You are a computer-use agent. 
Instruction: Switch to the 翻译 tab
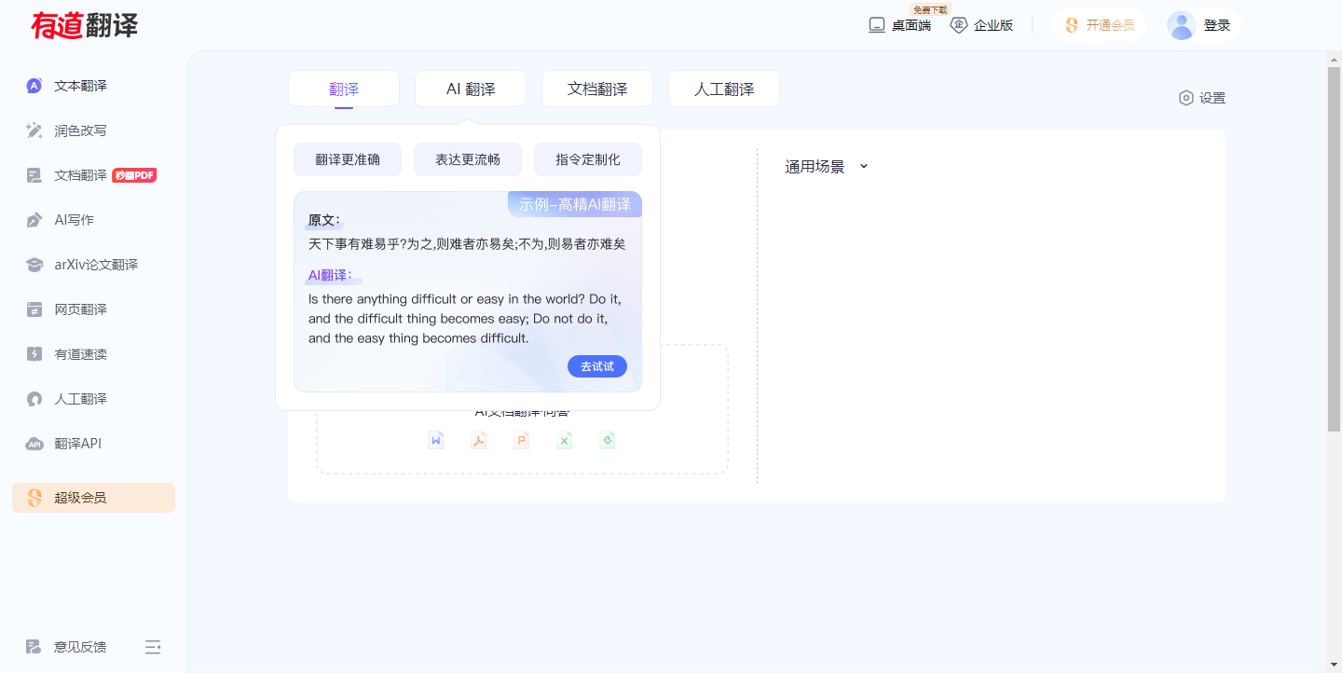pos(344,89)
